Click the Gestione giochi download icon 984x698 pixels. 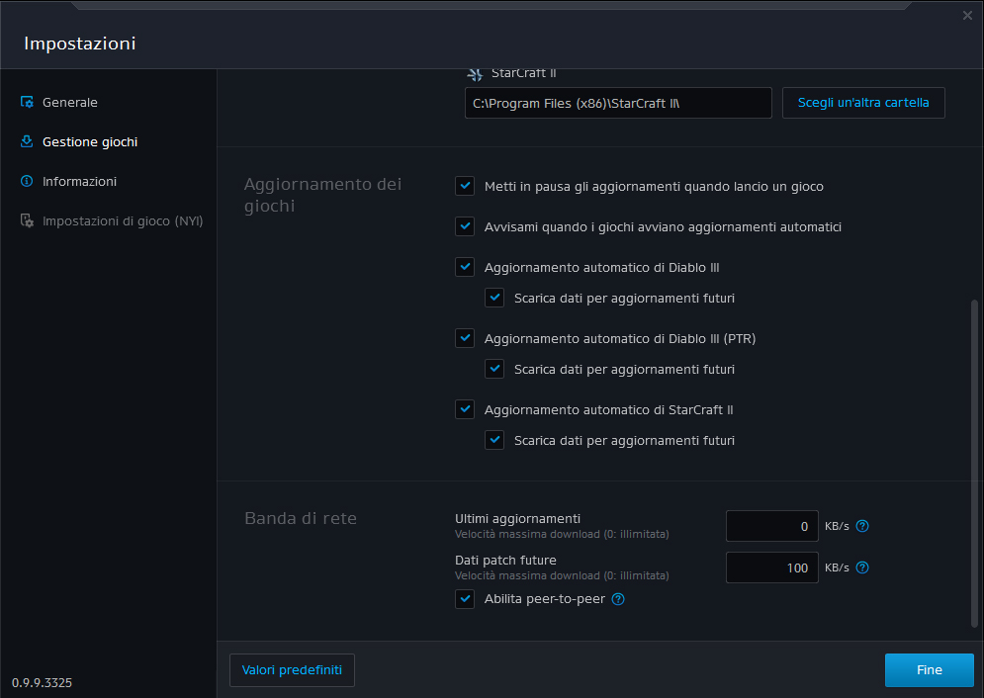click(28, 141)
